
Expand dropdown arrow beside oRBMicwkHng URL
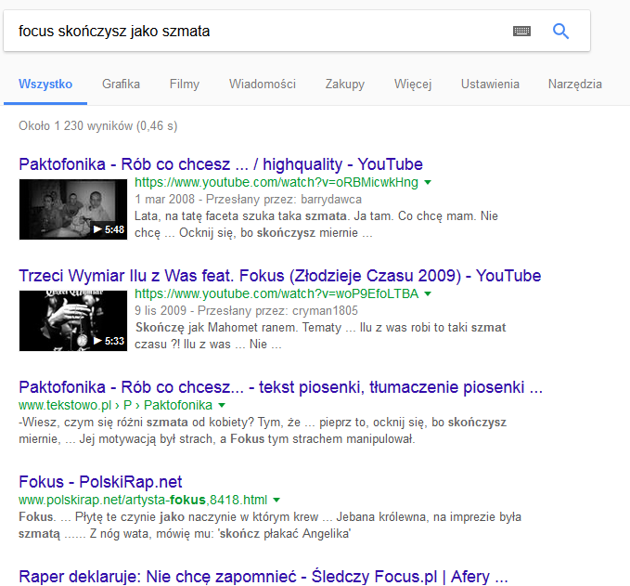tap(428, 183)
